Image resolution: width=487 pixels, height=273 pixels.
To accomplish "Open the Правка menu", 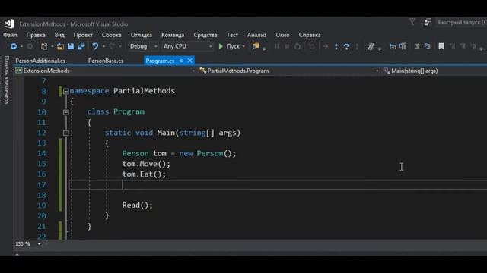I will (36, 35).
